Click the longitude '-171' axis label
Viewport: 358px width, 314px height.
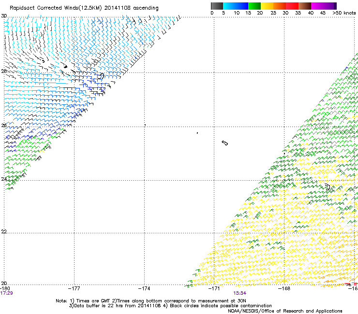(214, 288)
